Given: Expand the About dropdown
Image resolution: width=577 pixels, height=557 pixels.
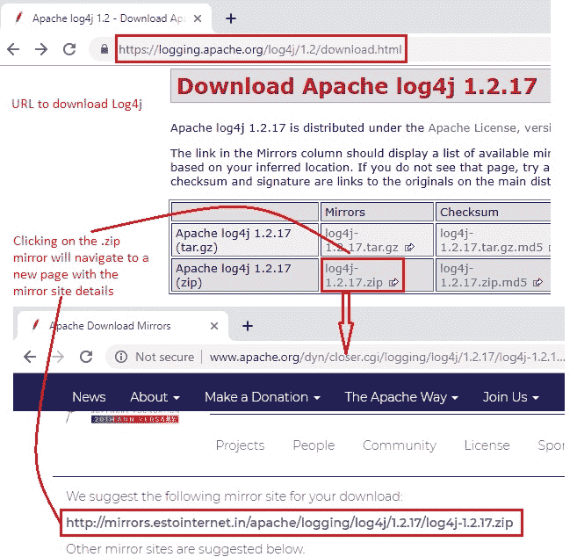Looking at the screenshot, I should [x=155, y=397].
